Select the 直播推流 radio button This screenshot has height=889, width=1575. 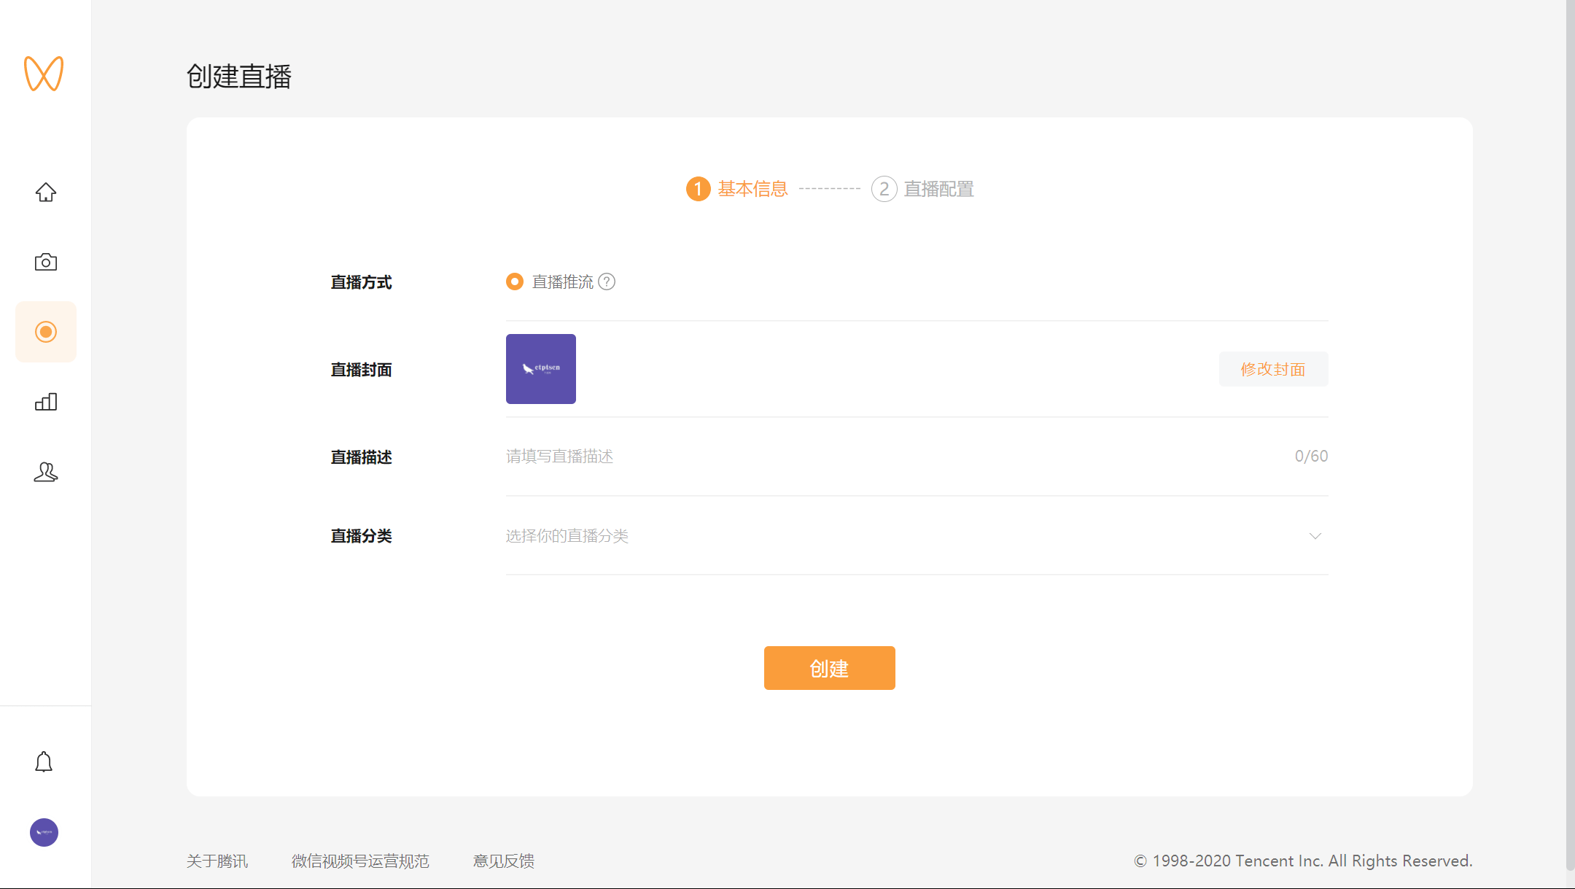[515, 282]
